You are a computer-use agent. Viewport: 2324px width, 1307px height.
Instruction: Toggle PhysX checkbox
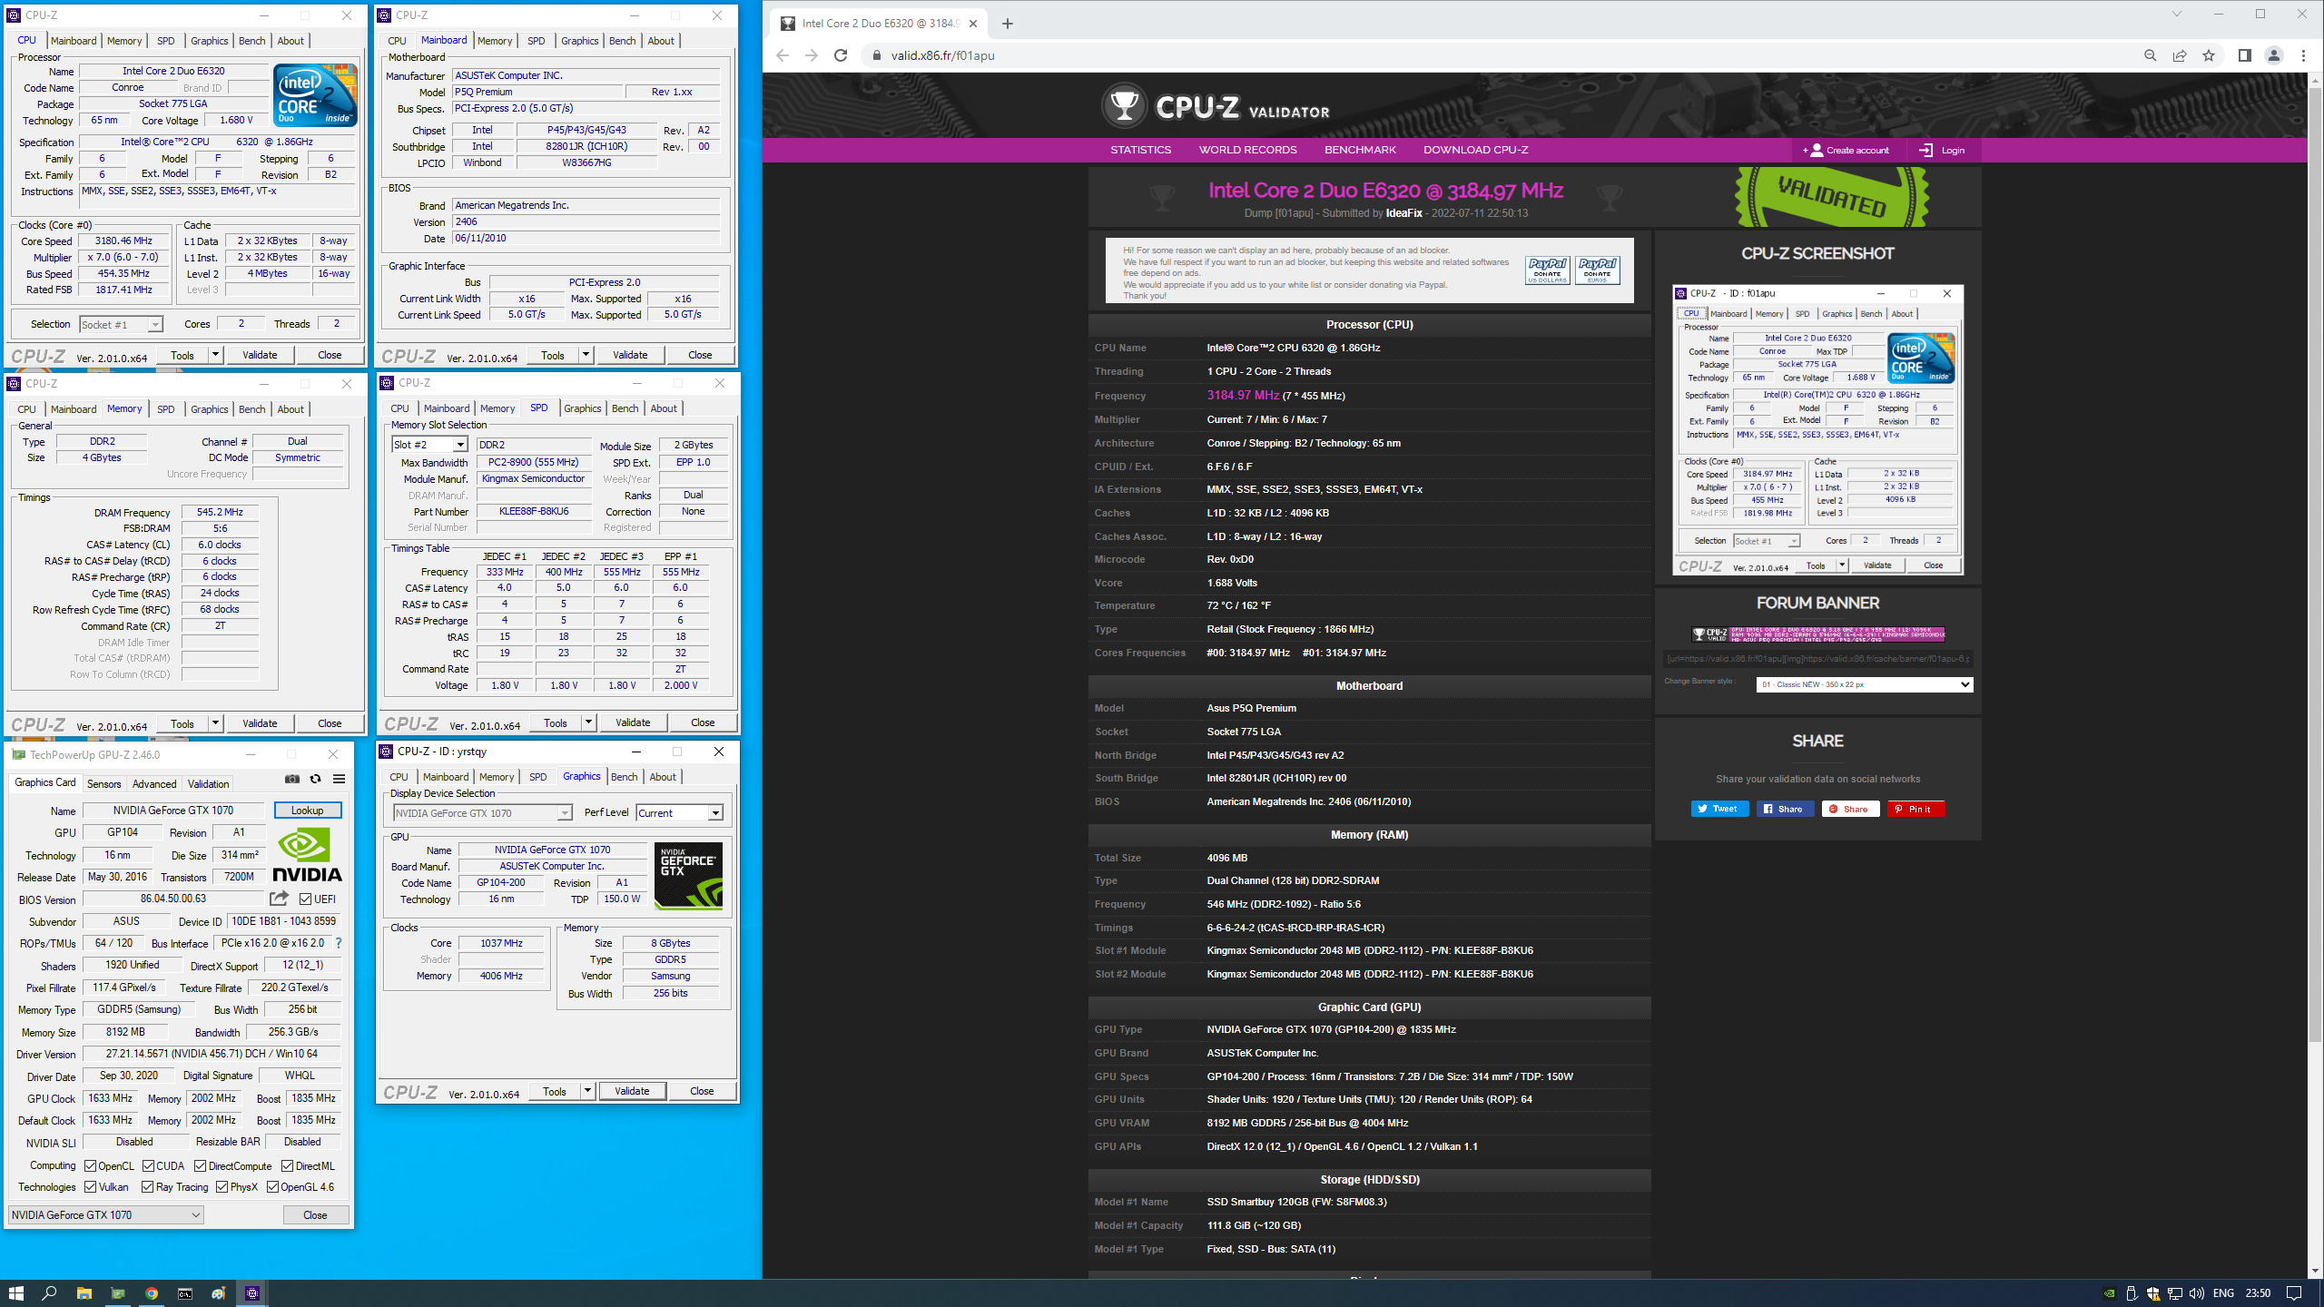click(x=222, y=1187)
